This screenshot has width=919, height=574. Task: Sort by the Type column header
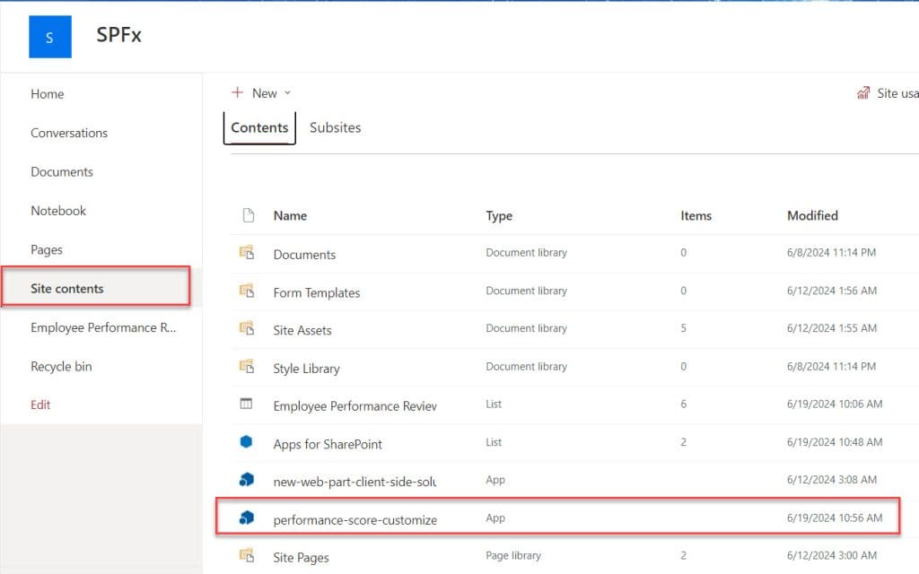point(499,215)
